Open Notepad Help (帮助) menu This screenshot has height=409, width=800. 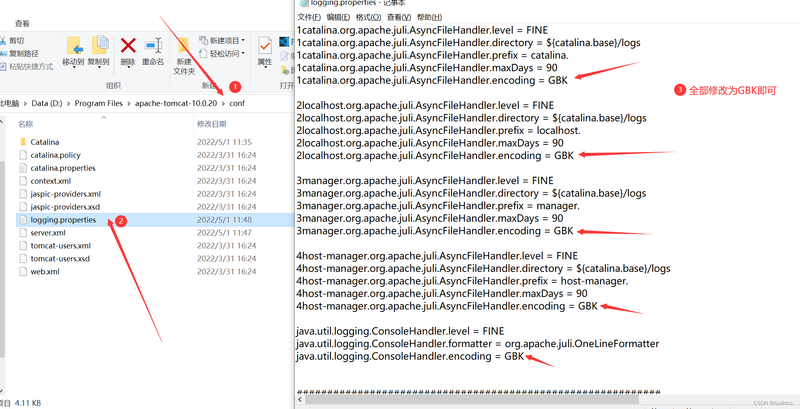point(429,17)
